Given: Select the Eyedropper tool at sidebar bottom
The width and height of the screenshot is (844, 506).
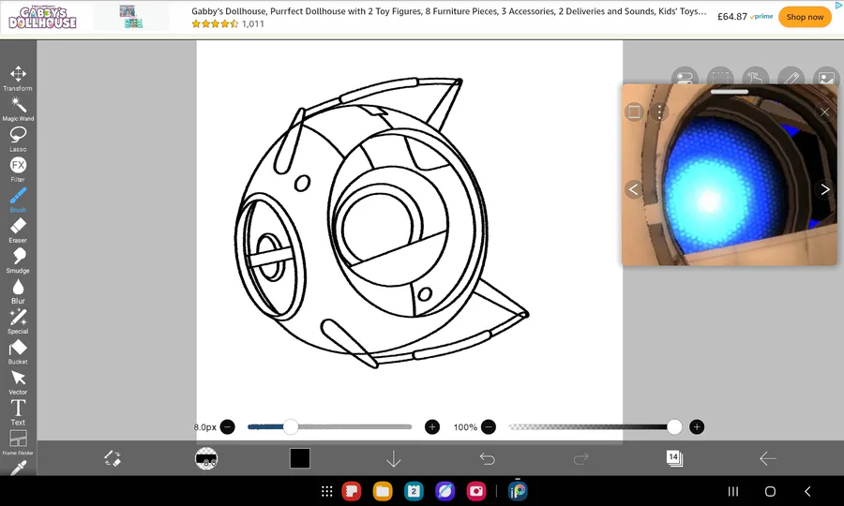Looking at the screenshot, I should (18, 468).
